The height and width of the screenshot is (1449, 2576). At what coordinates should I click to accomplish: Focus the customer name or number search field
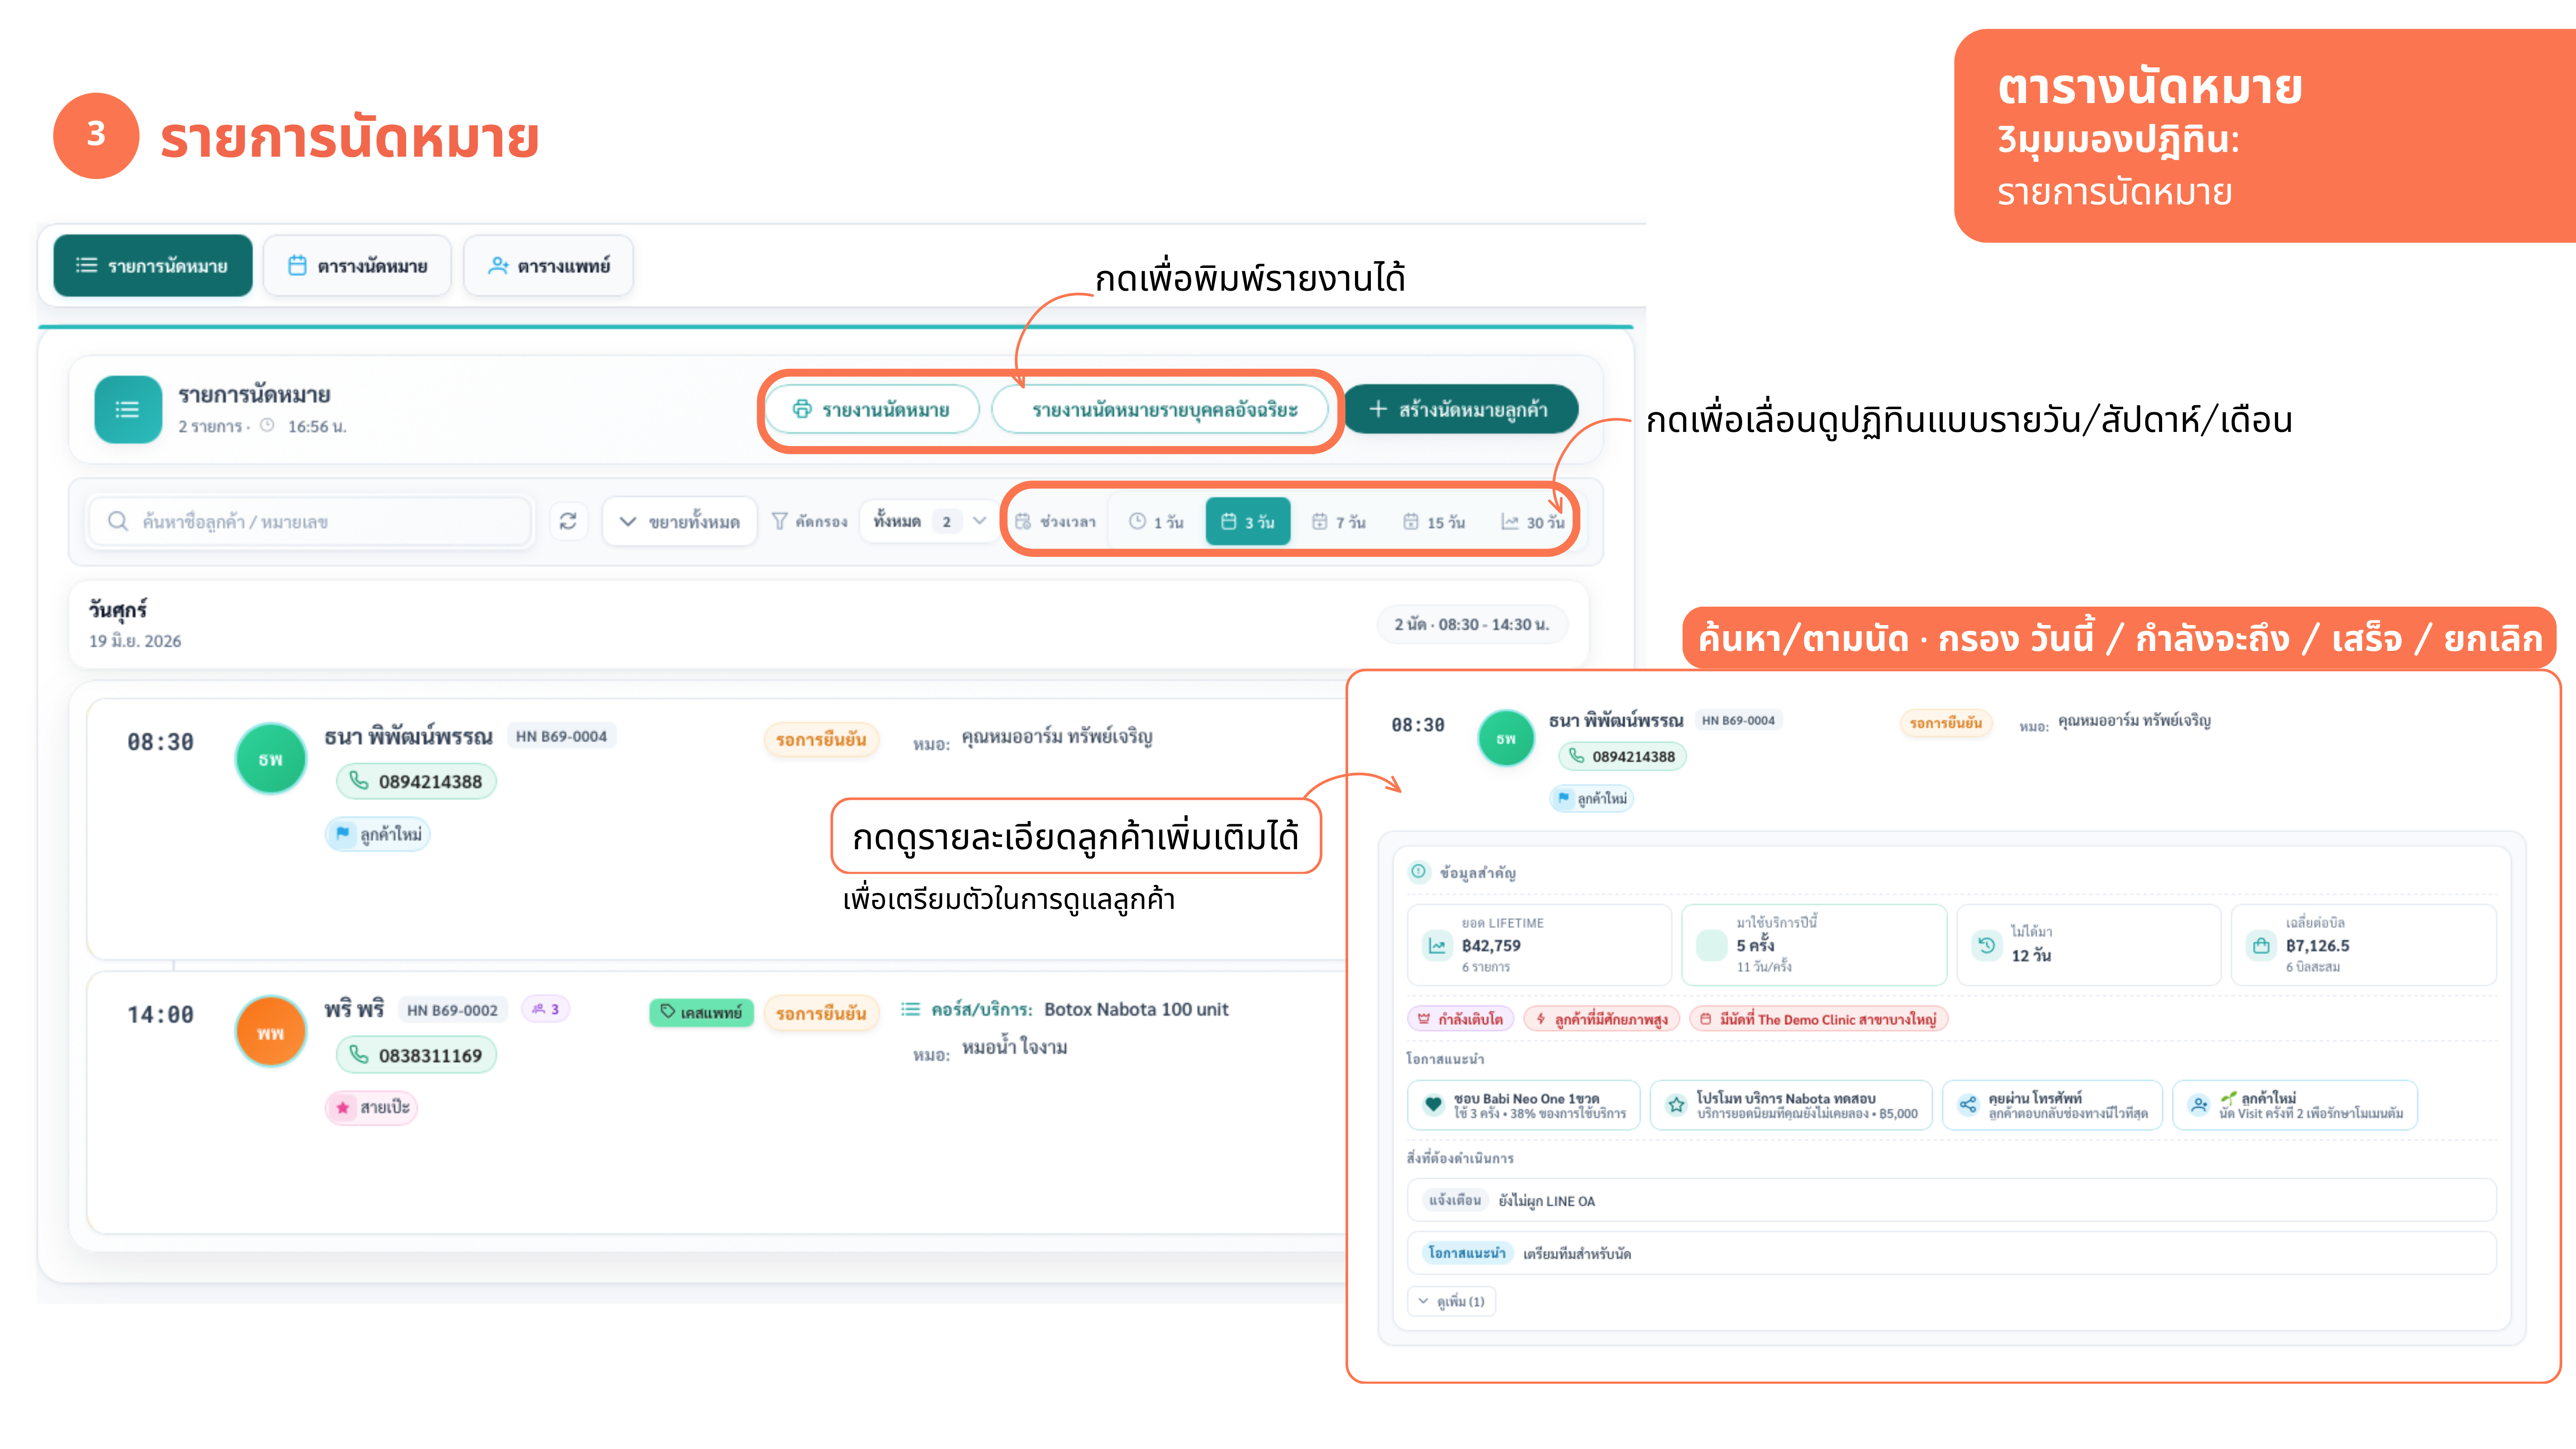click(x=310, y=521)
